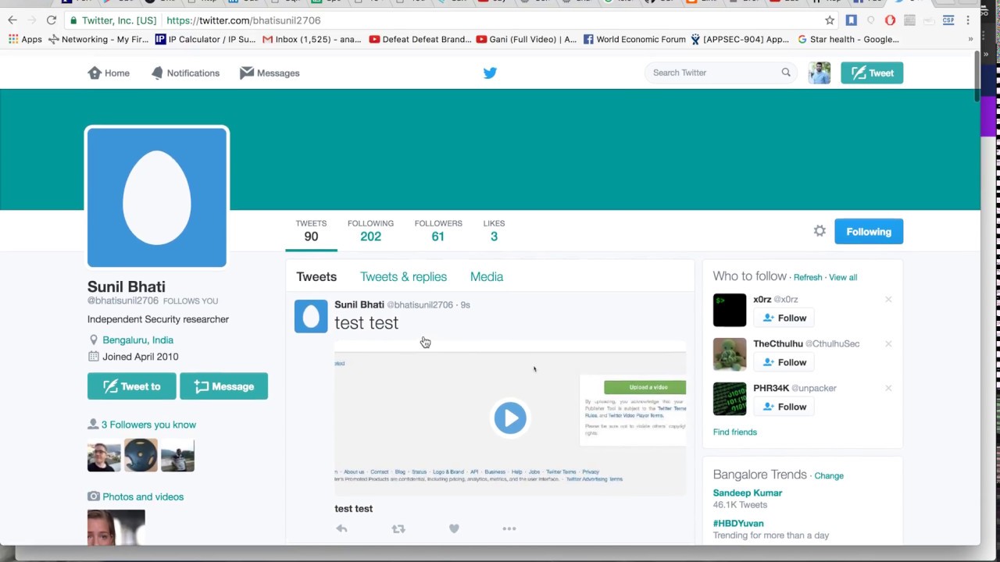
Task: View all Who to follow suggestions
Action: pyautogui.click(x=843, y=277)
